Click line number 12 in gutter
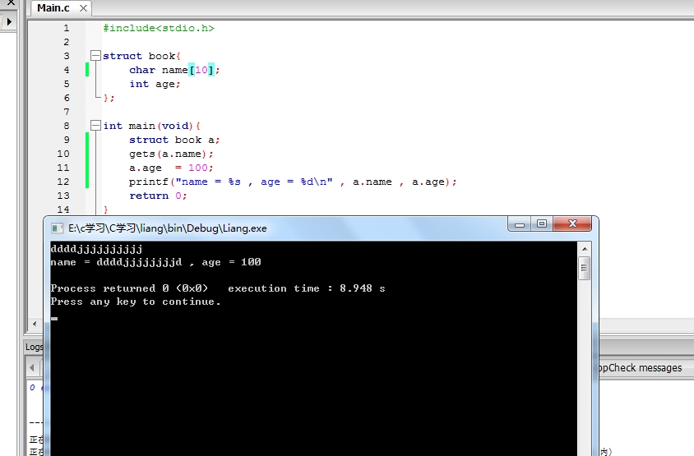This screenshot has width=694, height=456. pyautogui.click(x=63, y=182)
